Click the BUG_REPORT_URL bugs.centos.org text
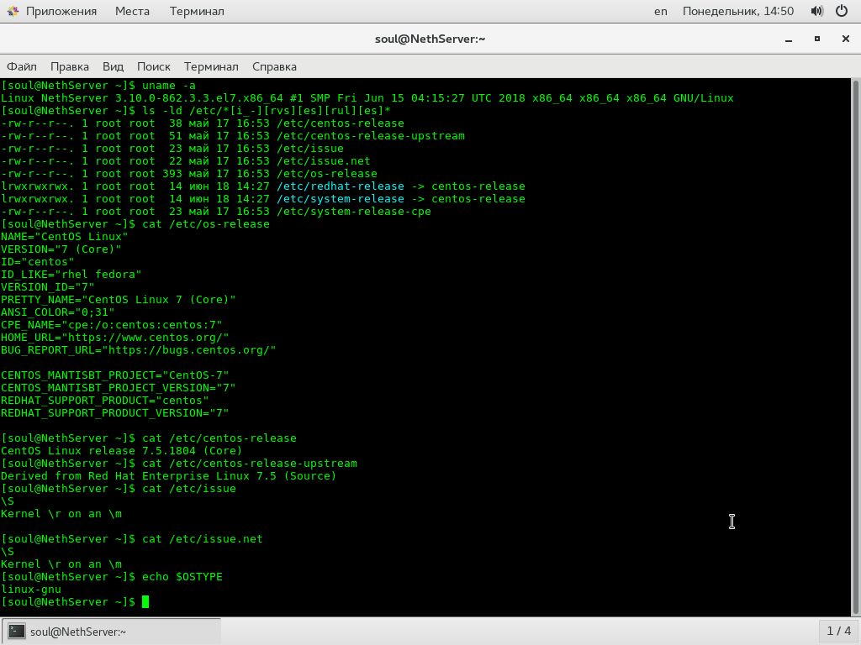 (x=139, y=350)
